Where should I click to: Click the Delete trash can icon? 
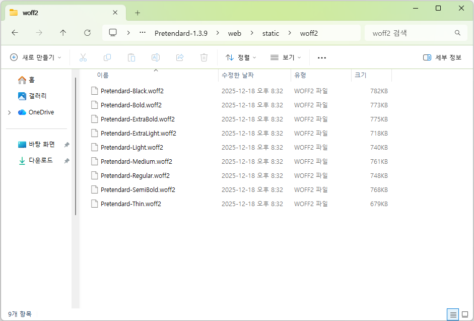(204, 57)
